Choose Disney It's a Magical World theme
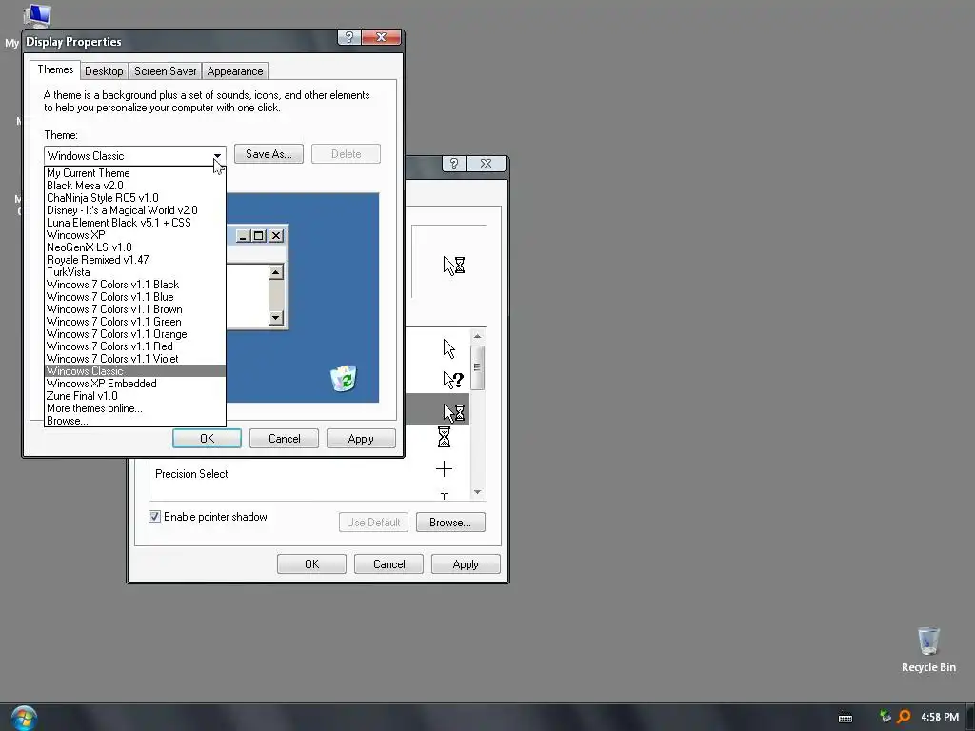The image size is (975, 731). point(135,210)
